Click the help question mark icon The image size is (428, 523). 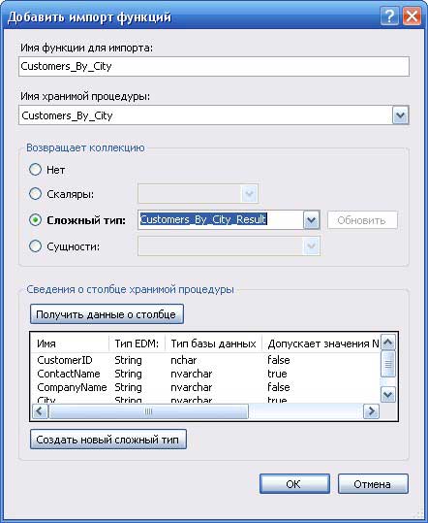tap(389, 16)
